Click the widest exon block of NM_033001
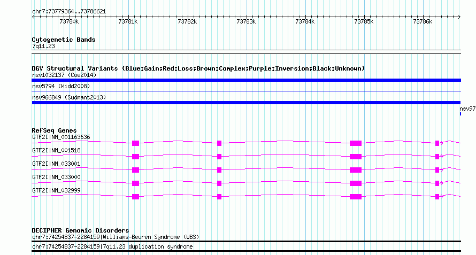 pyautogui.click(x=356, y=170)
